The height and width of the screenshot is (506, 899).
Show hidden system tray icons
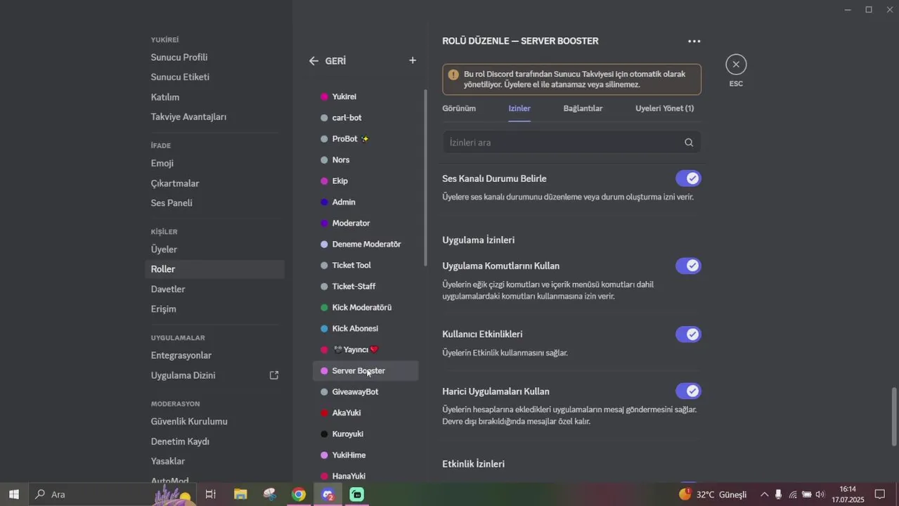(x=764, y=494)
